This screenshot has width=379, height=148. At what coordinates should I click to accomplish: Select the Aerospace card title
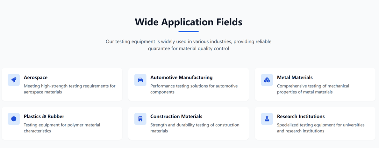pyautogui.click(x=36, y=77)
